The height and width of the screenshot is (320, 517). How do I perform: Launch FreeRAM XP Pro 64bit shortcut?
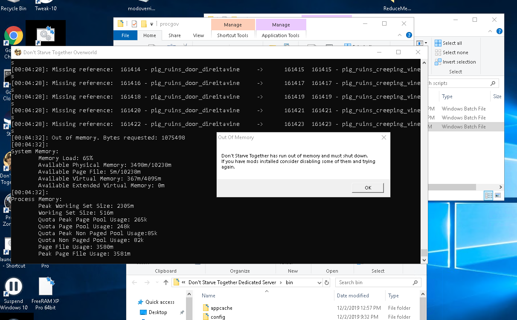(45, 287)
